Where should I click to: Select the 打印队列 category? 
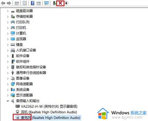(23, 22)
